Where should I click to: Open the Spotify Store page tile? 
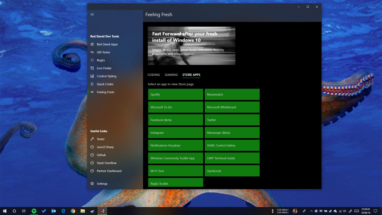pos(176,94)
